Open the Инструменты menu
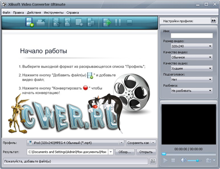The image size is (220, 169). (54, 13)
